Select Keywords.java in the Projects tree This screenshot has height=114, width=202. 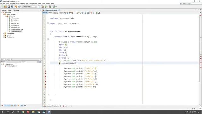(x=15, y=26)
